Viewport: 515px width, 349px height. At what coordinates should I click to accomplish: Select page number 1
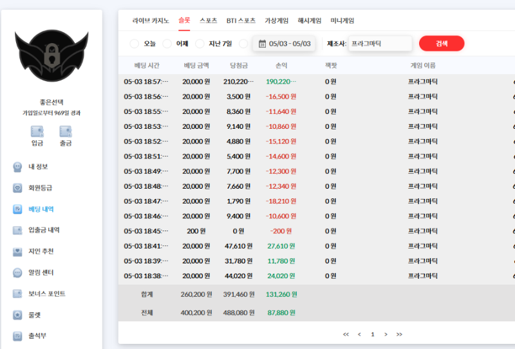click(373, 335)
